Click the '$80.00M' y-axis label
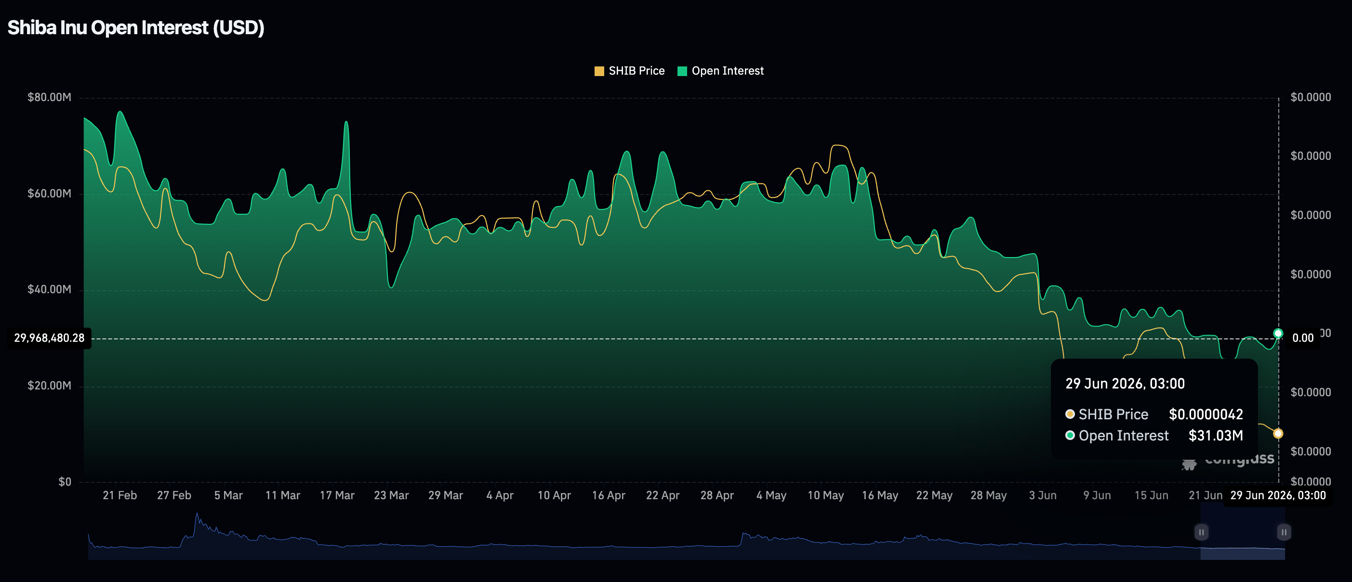The image size is (1352, 582). 49,98
